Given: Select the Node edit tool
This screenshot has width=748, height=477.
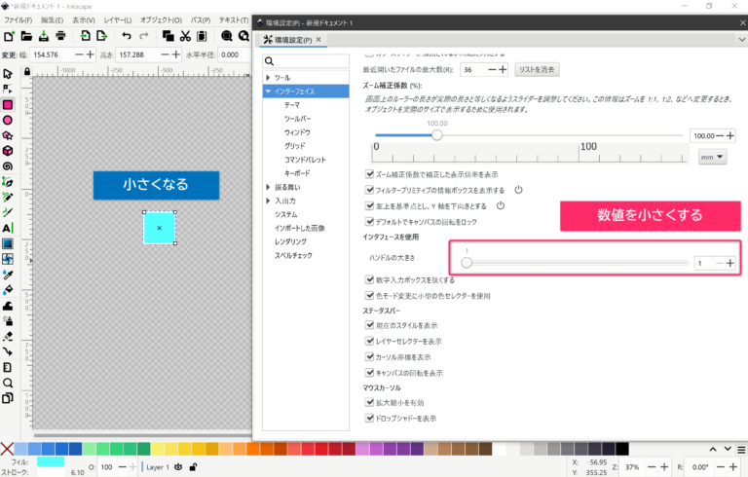Looking at the screenshot, I should (8, 90).
